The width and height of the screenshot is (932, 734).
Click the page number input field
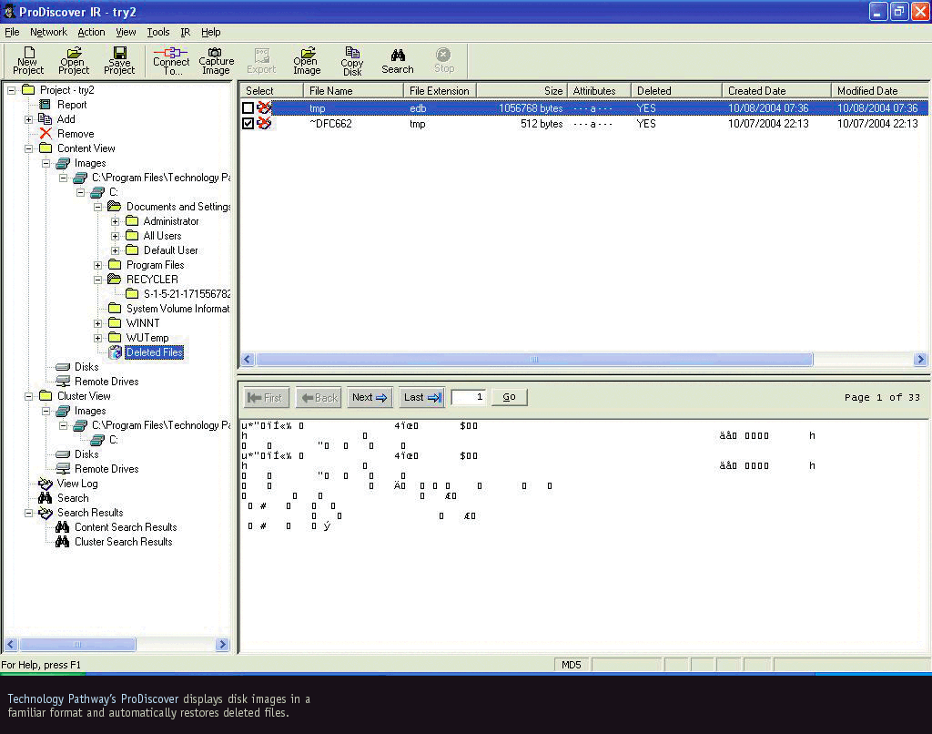[x=469, y=397]
